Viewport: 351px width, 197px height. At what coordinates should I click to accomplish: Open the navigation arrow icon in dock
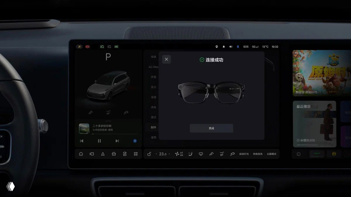(x=103, y=154)
